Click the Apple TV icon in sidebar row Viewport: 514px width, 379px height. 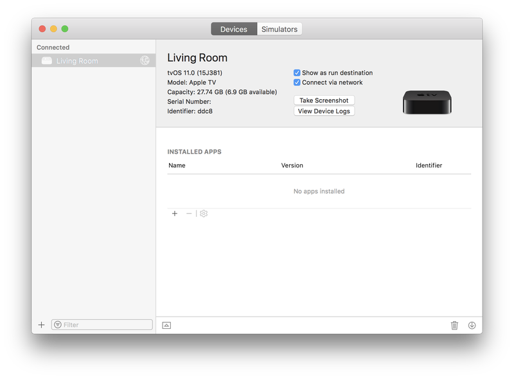pyautogui.click(x=46, y=60)
